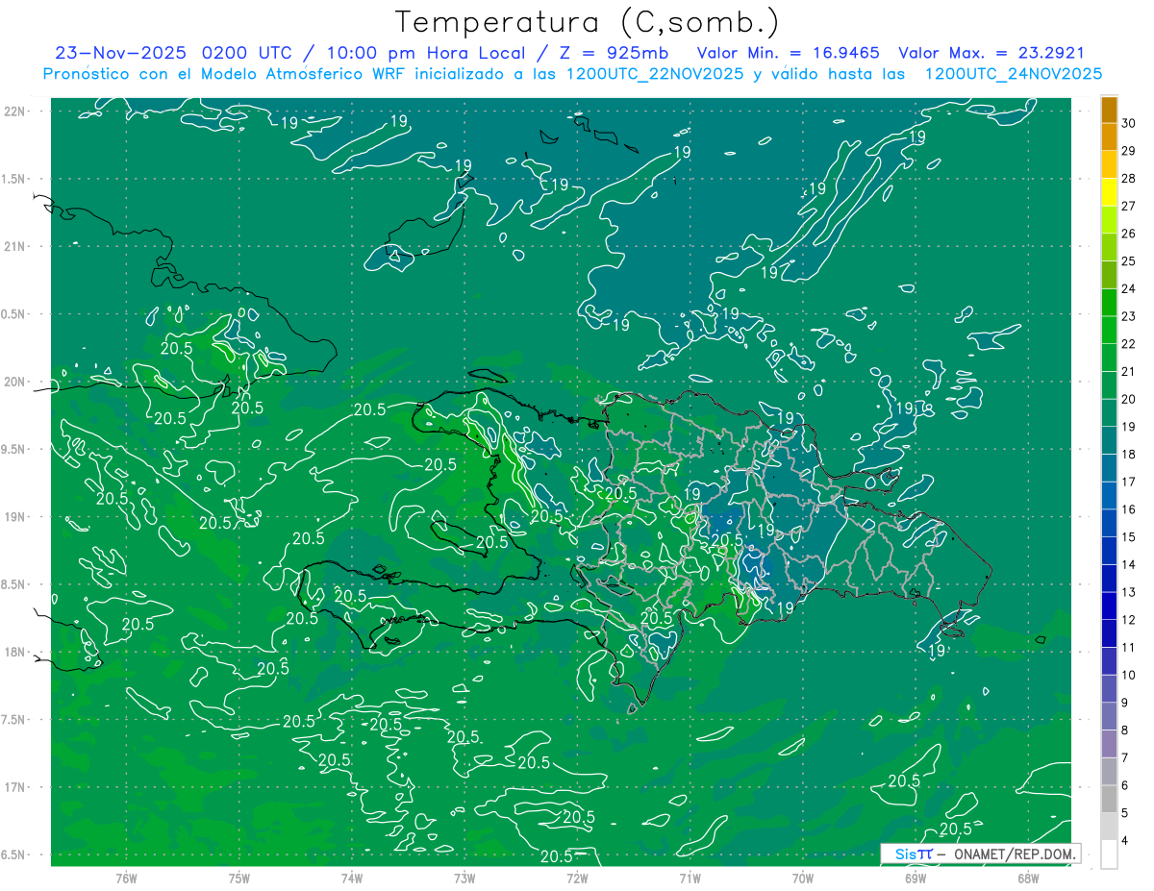Click the 75W longitude axis label

239,878
